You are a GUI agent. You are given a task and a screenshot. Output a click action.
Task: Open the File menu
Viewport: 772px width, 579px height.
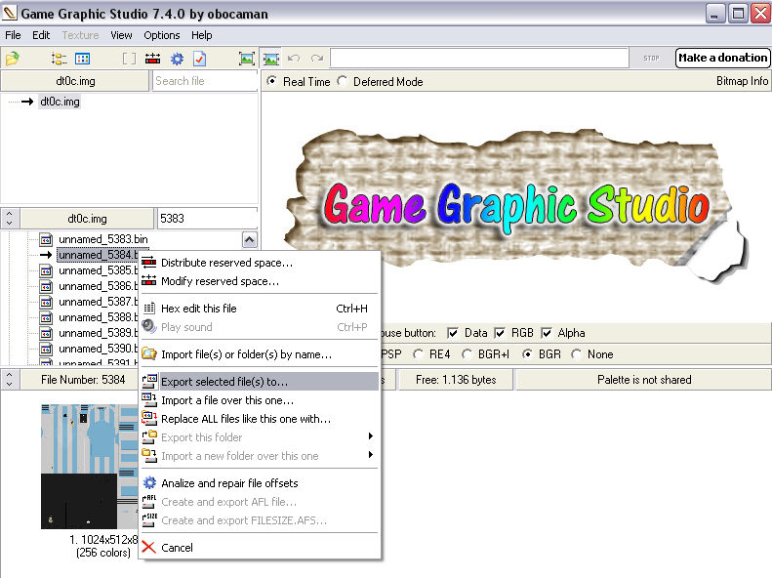pos(13,35)
